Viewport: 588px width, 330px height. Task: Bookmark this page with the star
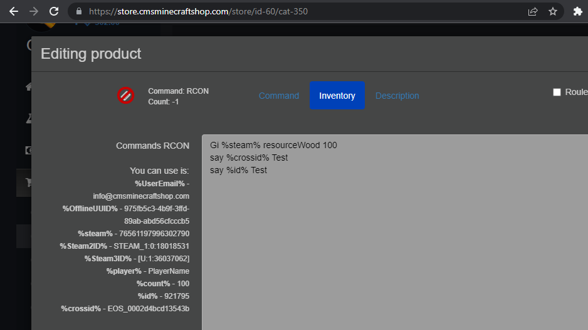552,11
